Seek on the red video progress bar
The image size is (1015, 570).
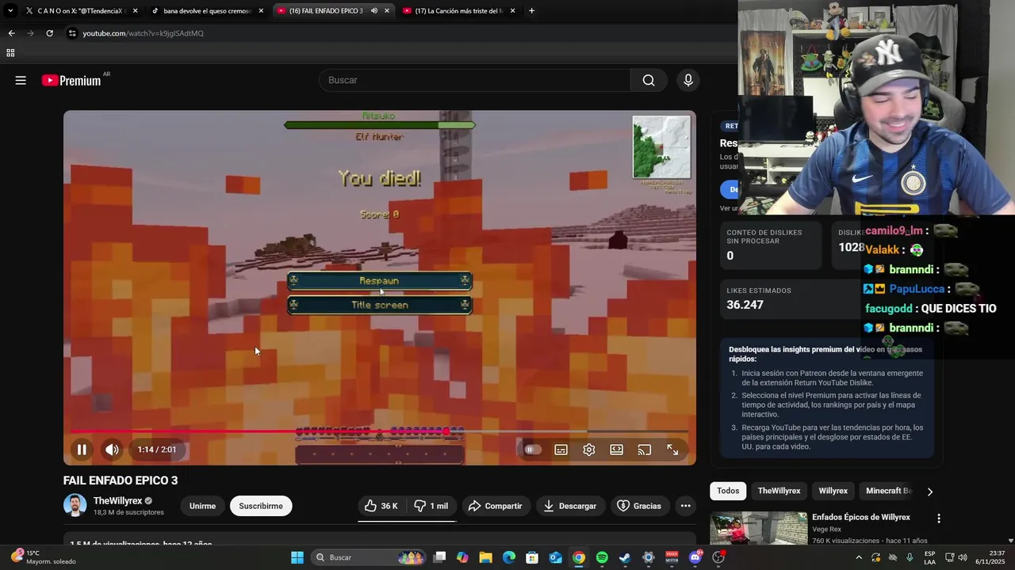coord(380,431)
